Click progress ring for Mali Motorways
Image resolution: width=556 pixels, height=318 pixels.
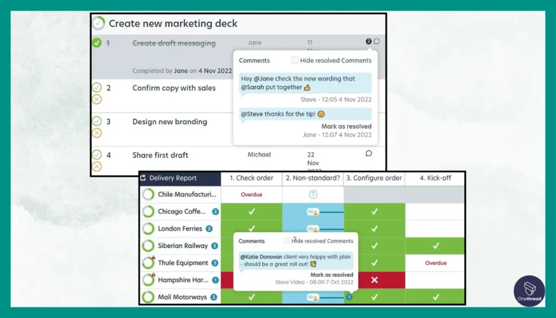(x=148, y=297)
